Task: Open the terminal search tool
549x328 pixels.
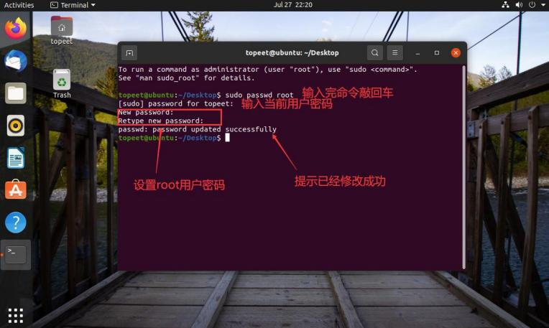Action: [x=374, y=53]
